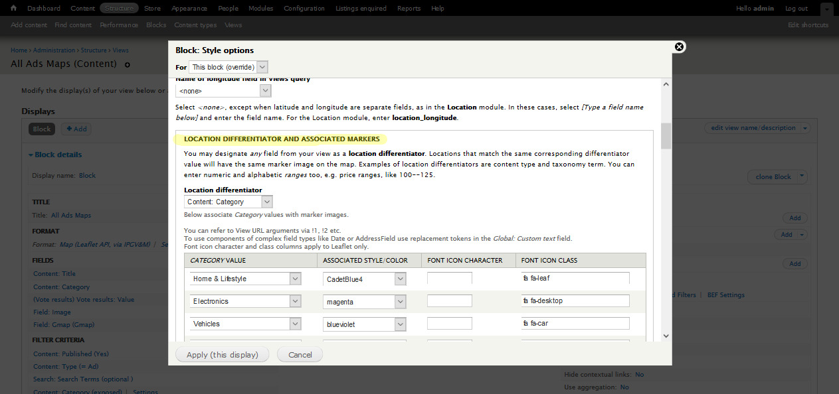Viewport: 839px width, 394px height.
Task: Click the Apply (this display) button
Action: point(222,355)
